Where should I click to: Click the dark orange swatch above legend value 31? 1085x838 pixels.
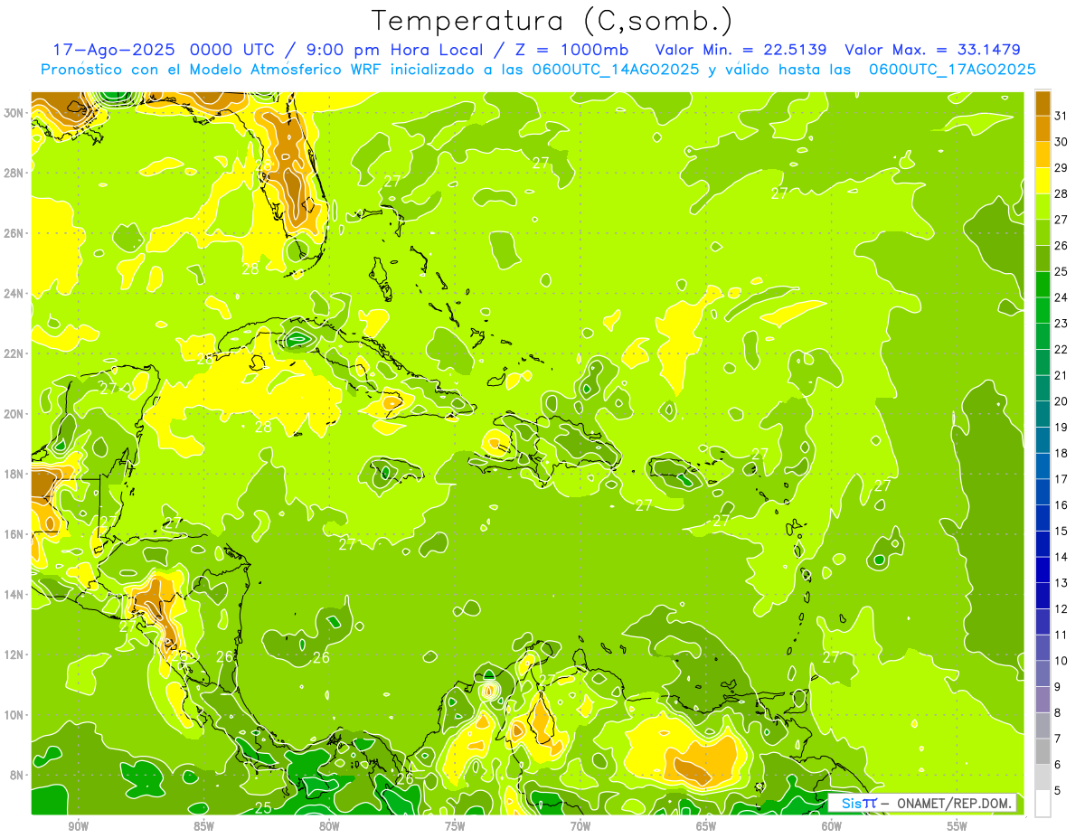point(1043,103)
